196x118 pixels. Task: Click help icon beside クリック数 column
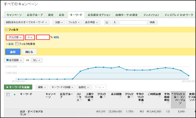105,97
